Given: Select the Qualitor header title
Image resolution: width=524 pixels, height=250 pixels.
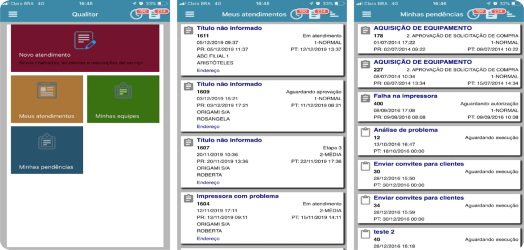Looking at the screenshot, I should coord(85,14).
